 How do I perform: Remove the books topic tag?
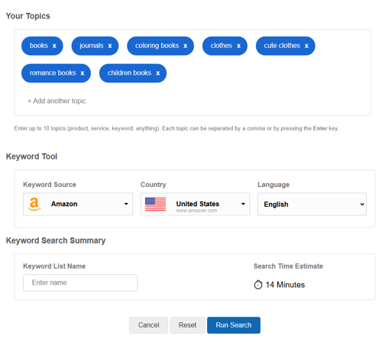(54, 46)
